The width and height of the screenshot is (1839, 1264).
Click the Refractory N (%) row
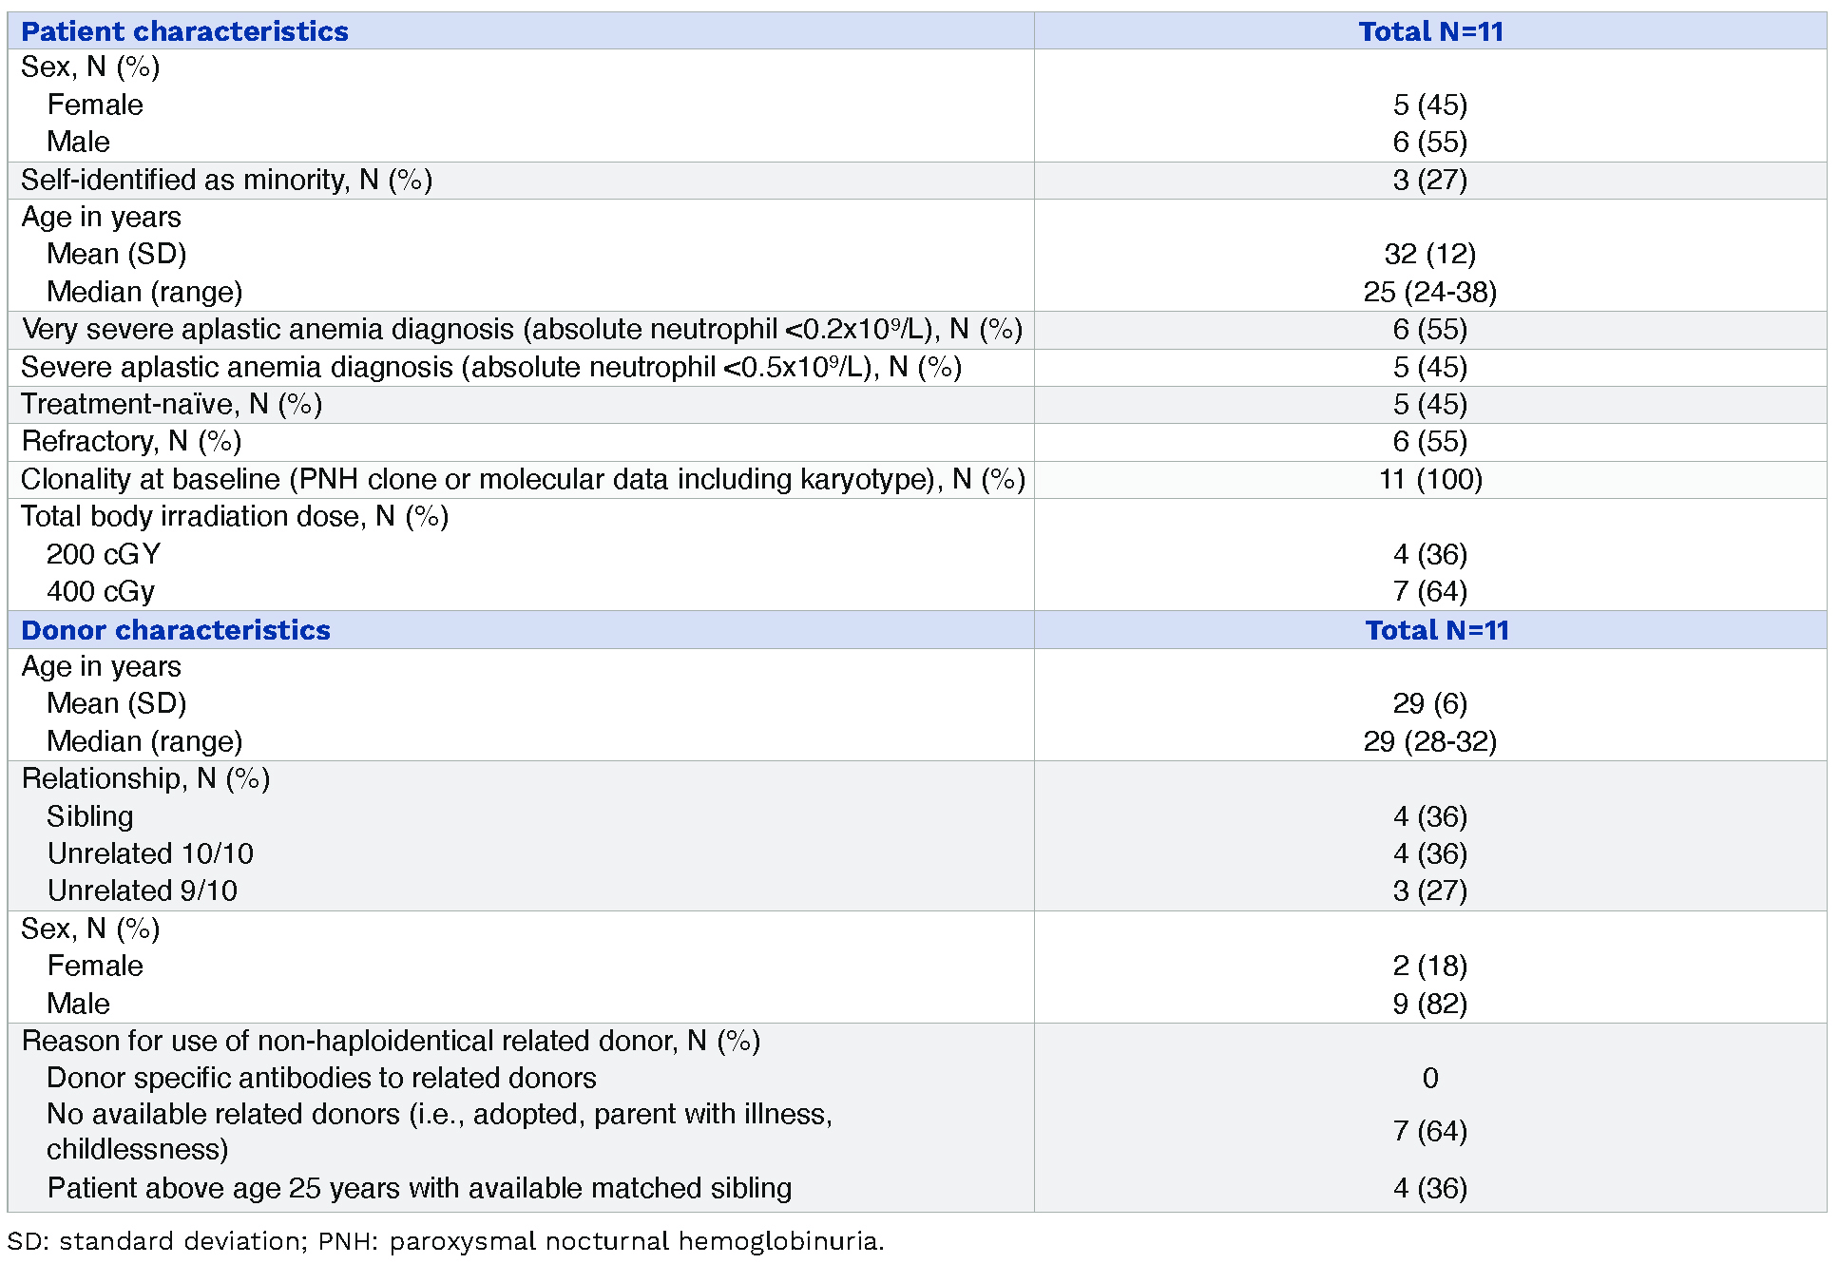[131, 441]
